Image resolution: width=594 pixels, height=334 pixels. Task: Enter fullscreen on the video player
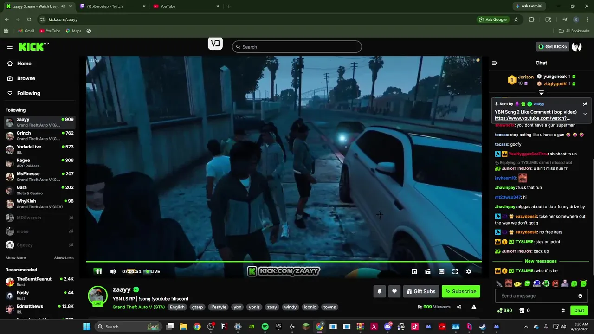coord(455,272)
